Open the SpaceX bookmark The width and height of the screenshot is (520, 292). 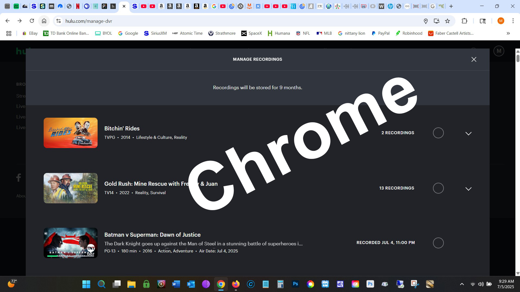(252, 33)
